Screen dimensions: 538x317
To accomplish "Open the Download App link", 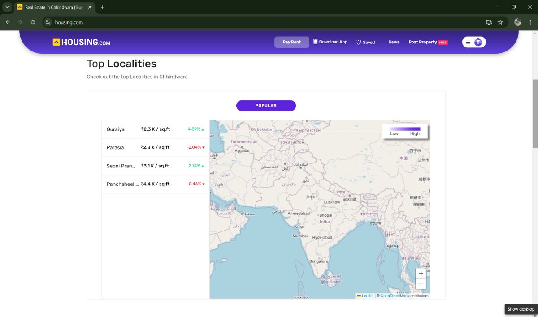I will [330, 42].
